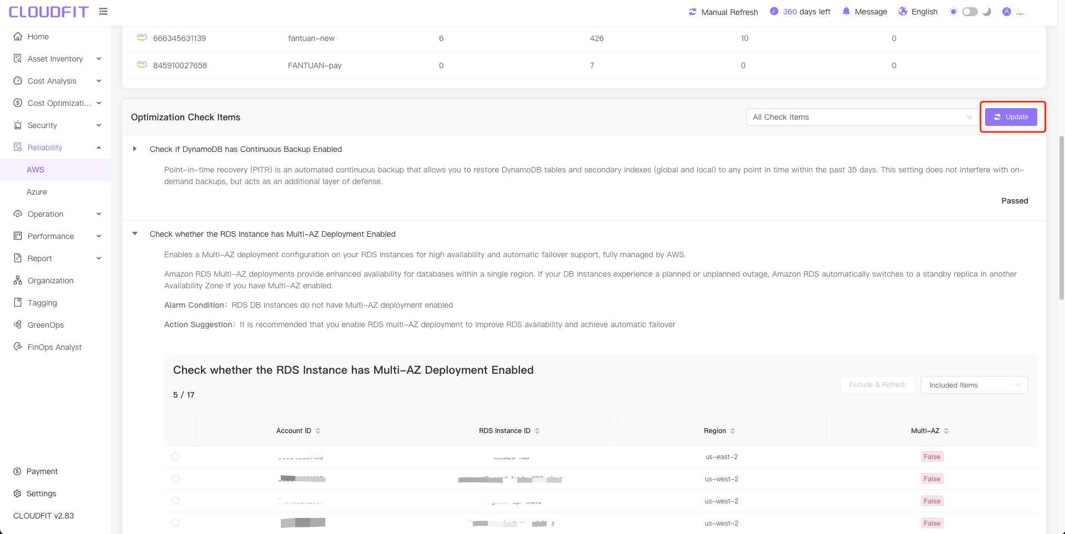Open the Message bell icon
The image size is (1065, 534).
click(846, 11)
